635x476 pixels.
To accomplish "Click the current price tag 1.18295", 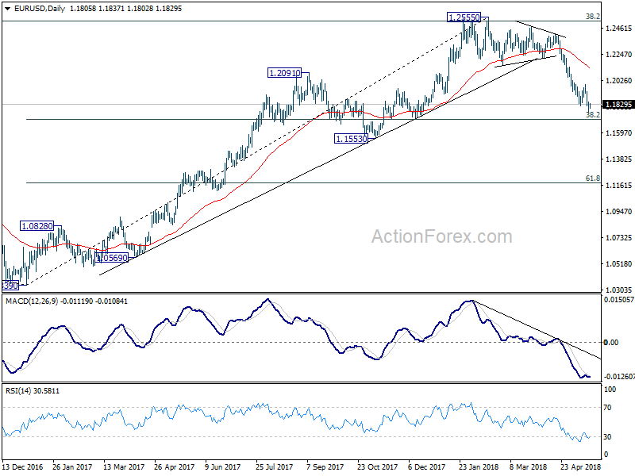I will (618, 105).
